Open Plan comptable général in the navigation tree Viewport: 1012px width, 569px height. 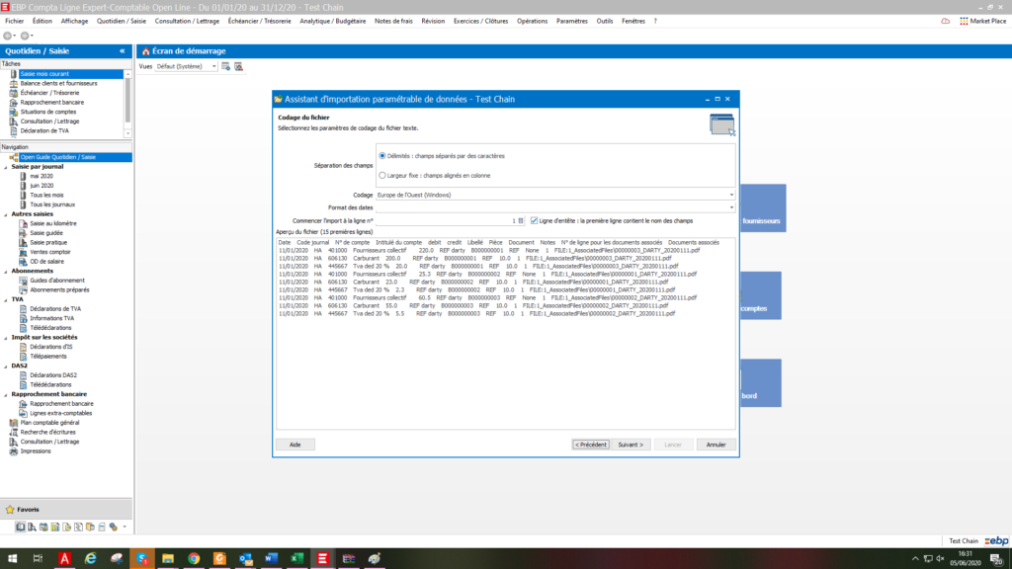click(49, 423)
